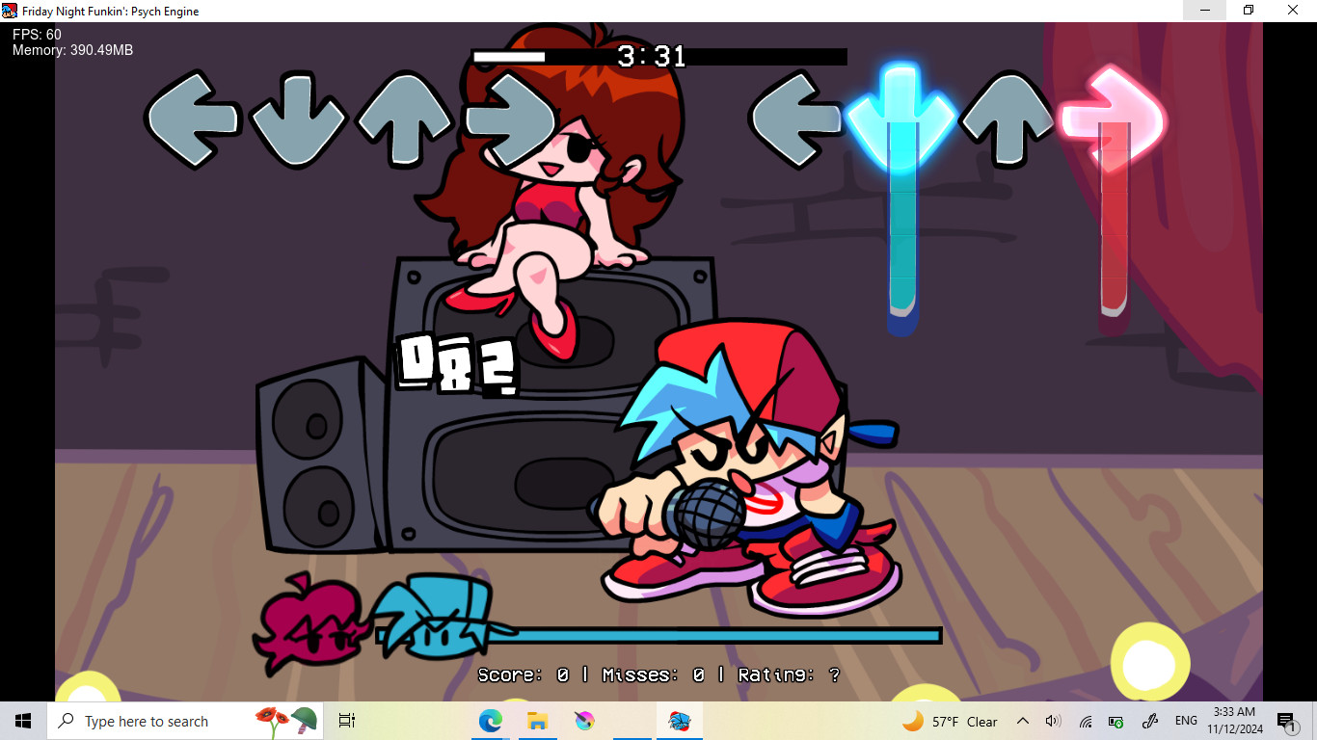The height and width of the screenshot is (740, 1317).
Task: Open the notification center in the taskbar
Action: point(1286,721)
